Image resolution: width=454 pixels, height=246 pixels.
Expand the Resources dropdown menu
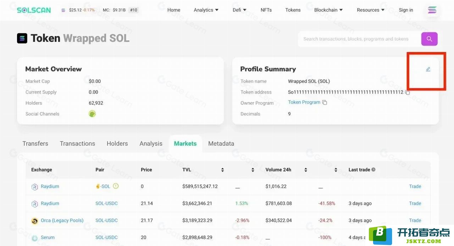point(371,10)
